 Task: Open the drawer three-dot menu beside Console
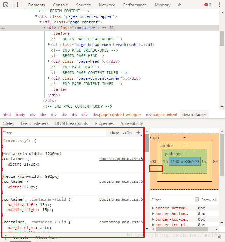(6, 237)
